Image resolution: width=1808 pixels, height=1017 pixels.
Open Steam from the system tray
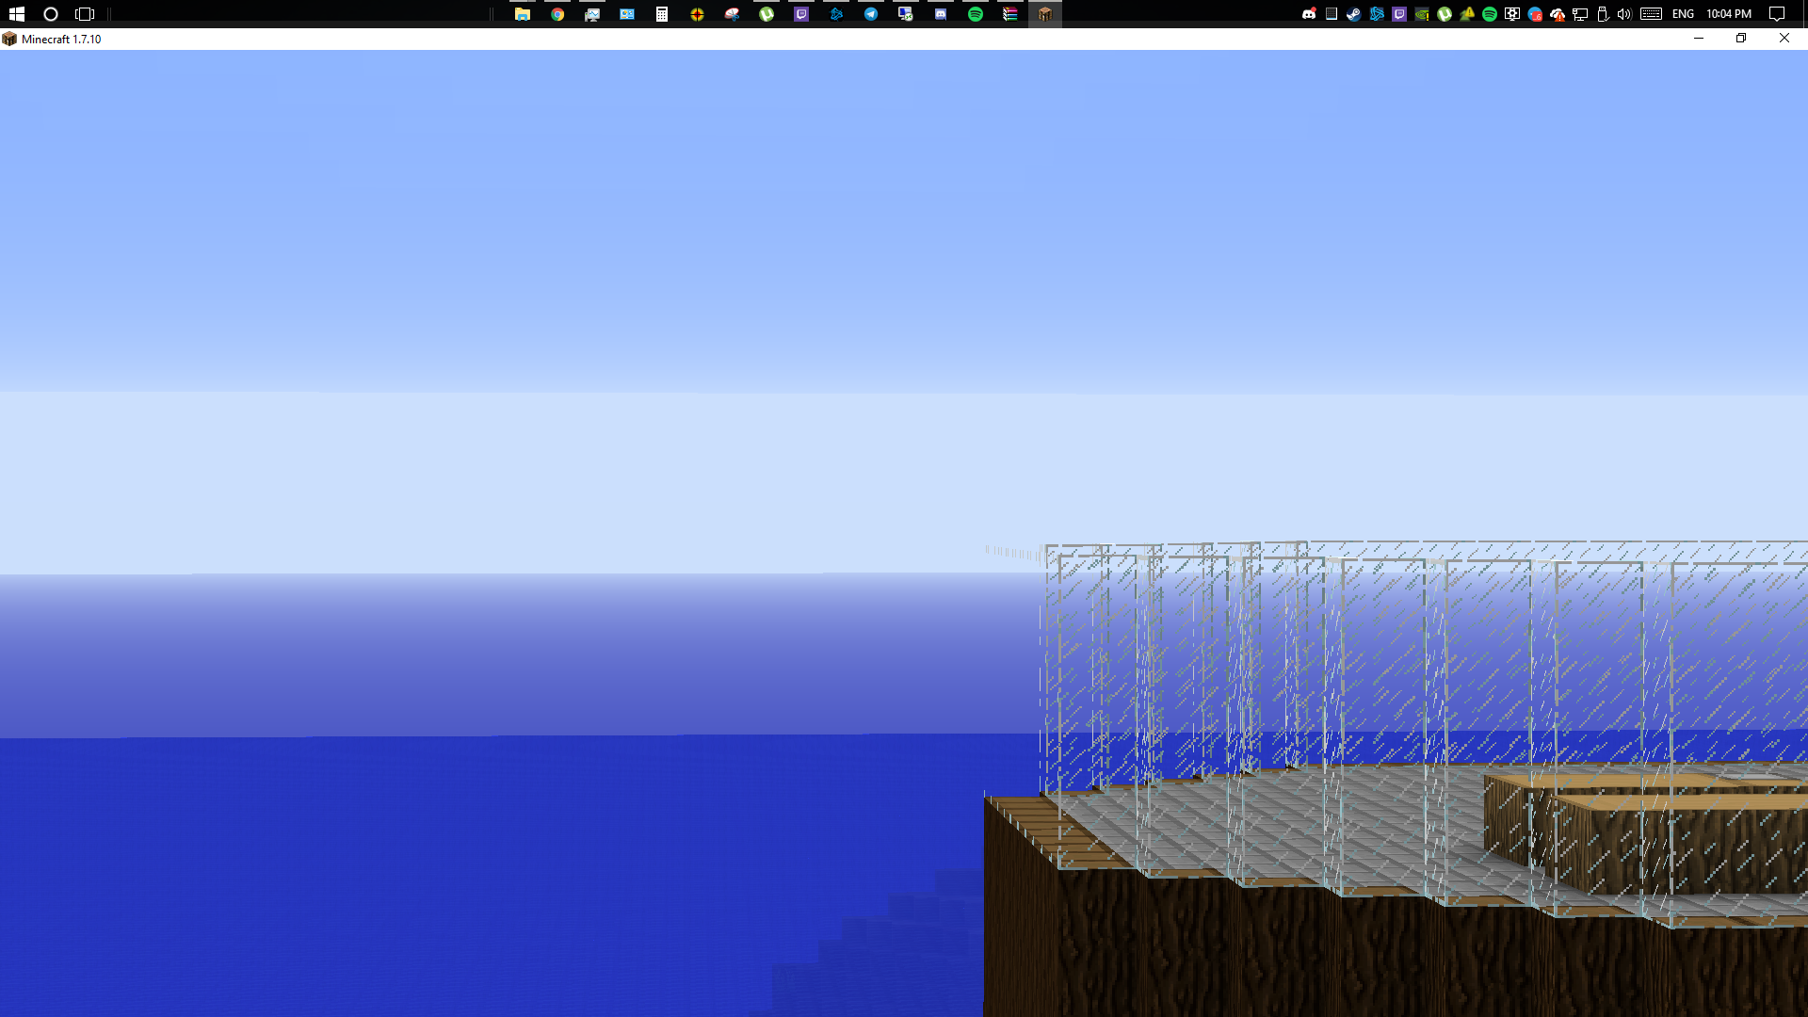click(1354, 14)
